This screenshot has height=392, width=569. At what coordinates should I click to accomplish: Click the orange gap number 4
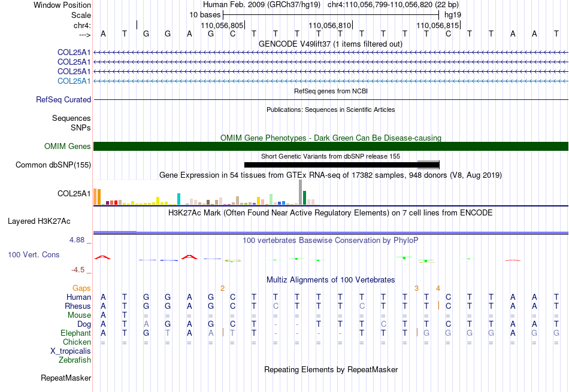click(438, 288)
